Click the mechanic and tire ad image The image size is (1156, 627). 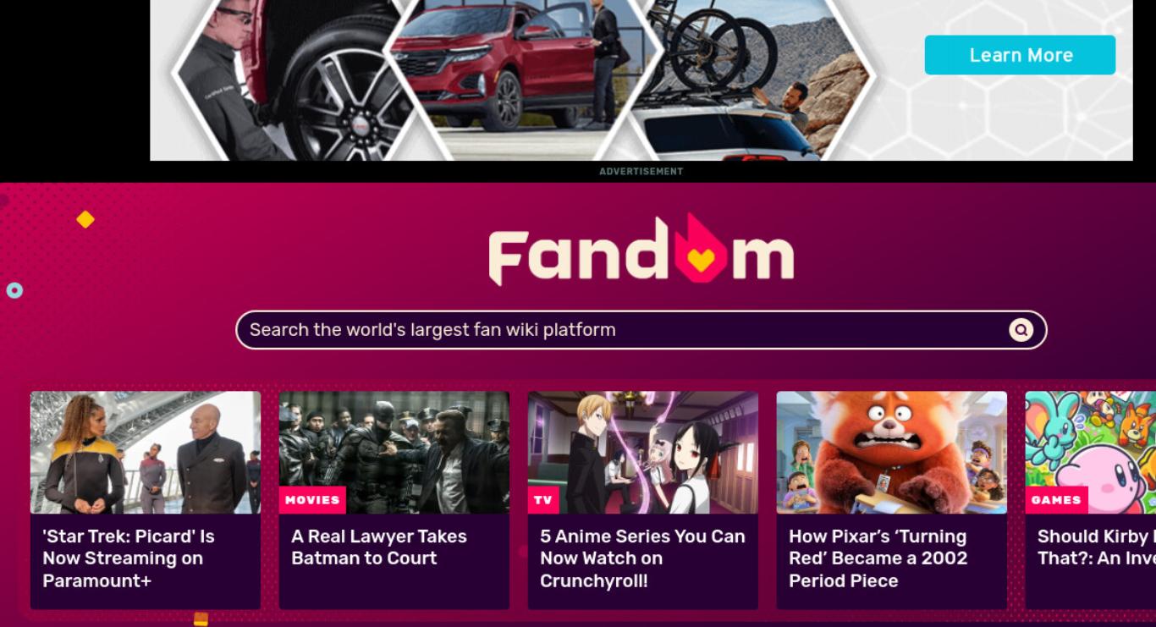288,80
